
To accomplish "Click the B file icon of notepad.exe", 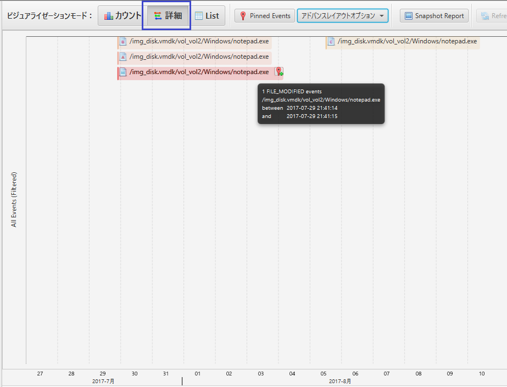I will tap(123, 41).
